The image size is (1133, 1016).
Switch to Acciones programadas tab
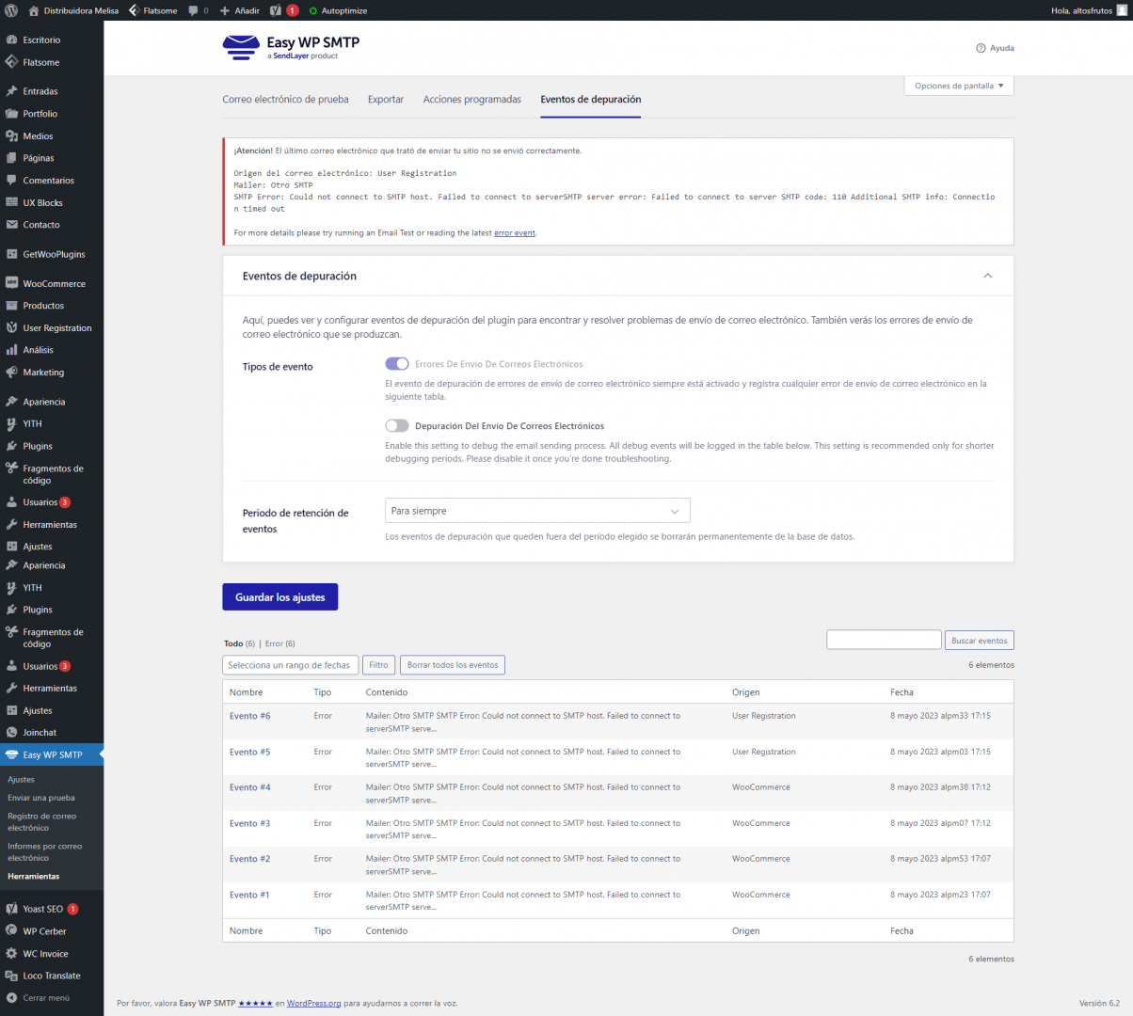472,99
